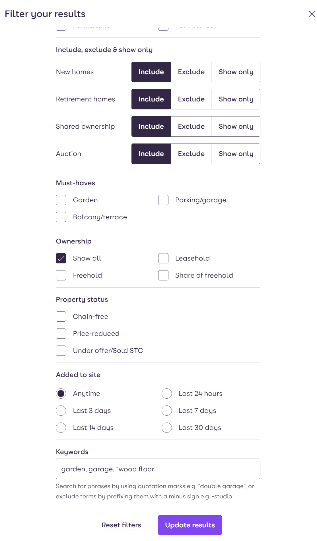The image size is (317, 541).
Task: Tick the Garden must-have checkbox
Action: (61, 200)
